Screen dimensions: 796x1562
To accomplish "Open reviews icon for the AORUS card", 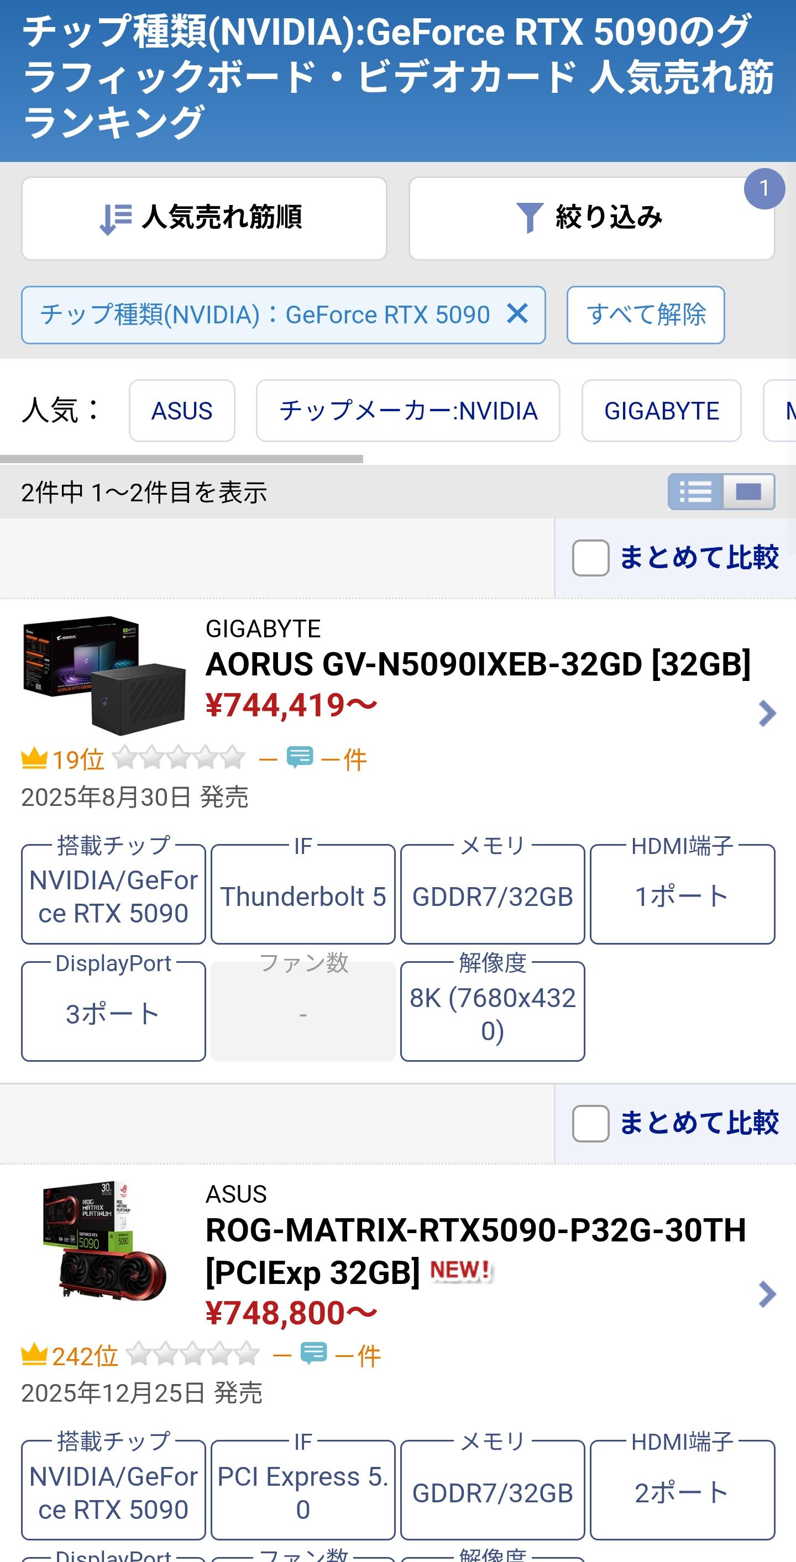I will 300,758.
